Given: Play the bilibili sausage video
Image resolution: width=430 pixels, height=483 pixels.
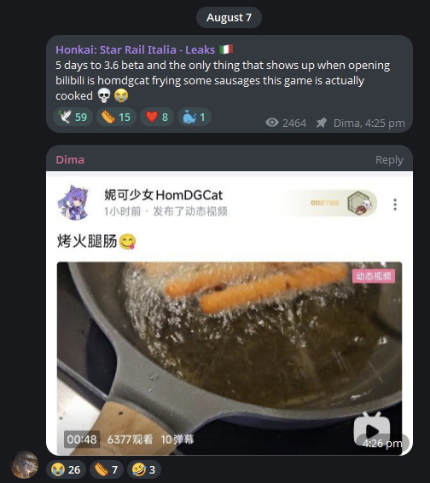Looking at the screenshot, I should tap(372, 429).
